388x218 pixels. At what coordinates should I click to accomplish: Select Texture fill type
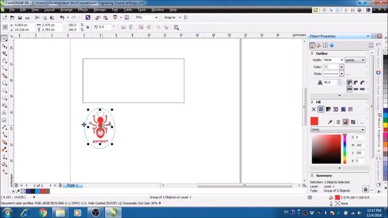click(343, 109)
